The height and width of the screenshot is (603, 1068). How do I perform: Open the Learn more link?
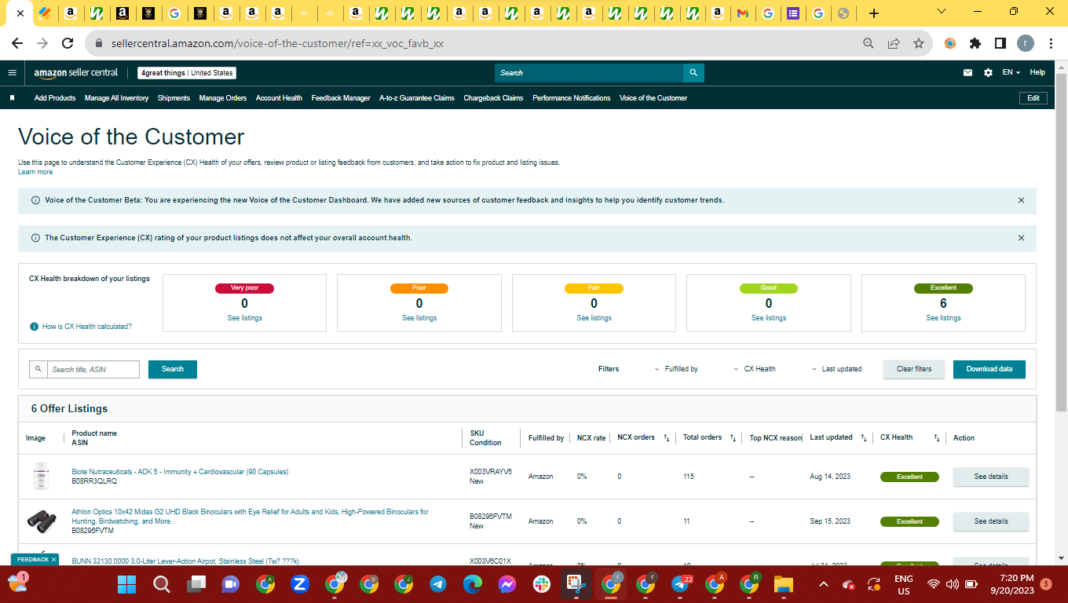pyautogui.click(x=35, y=172)
